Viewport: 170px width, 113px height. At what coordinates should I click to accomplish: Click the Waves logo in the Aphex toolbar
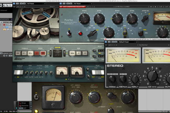[x=106, y=45]
